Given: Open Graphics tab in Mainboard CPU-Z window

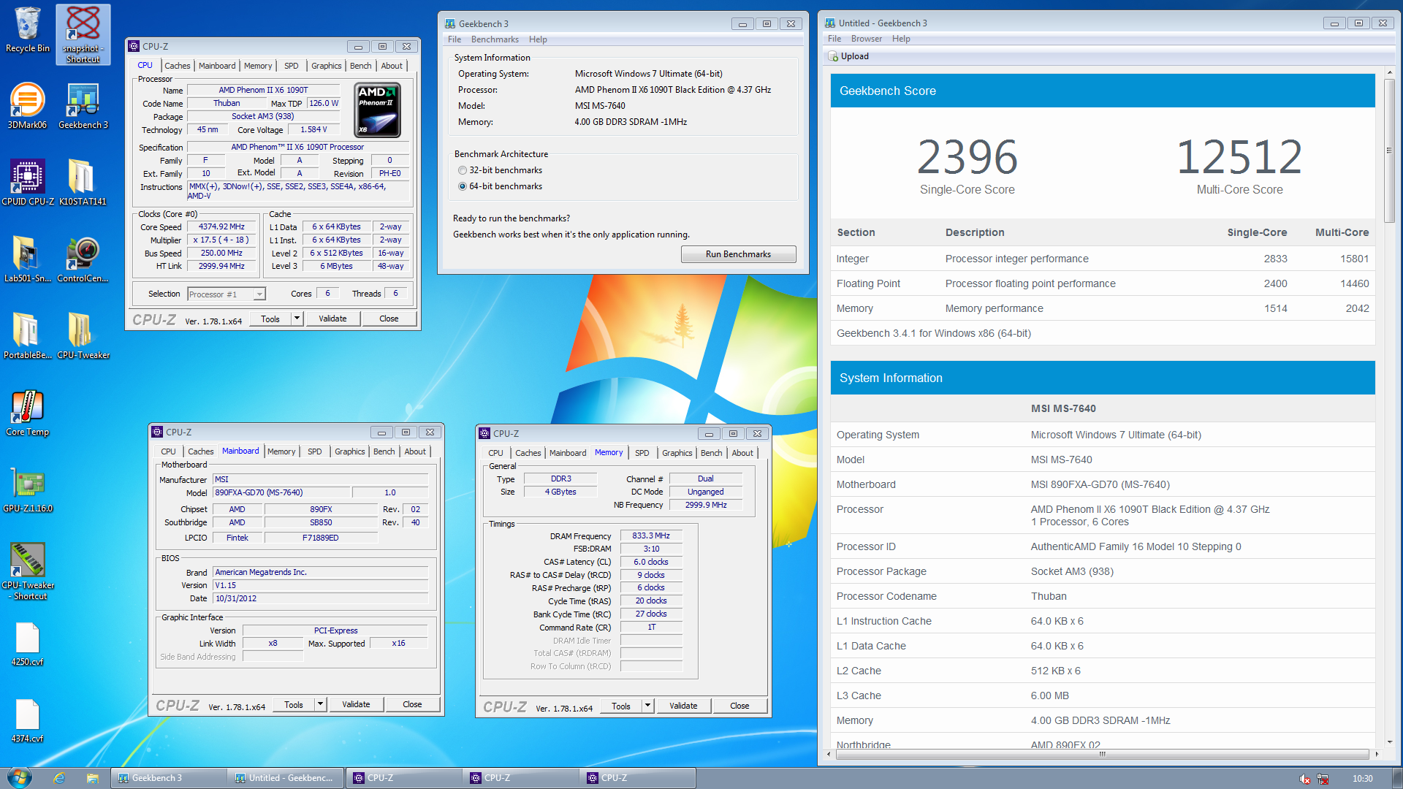Looking at the screenshot, I should click(349, 451).
